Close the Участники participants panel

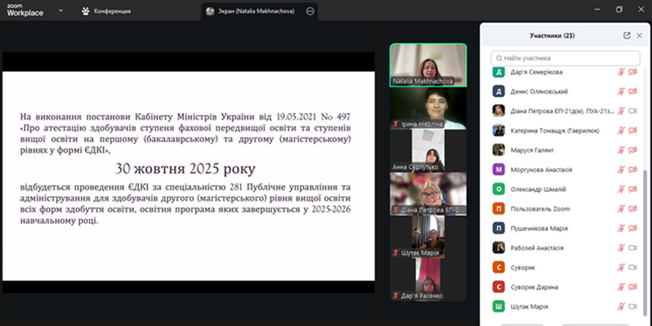click(x=639, y=36)
